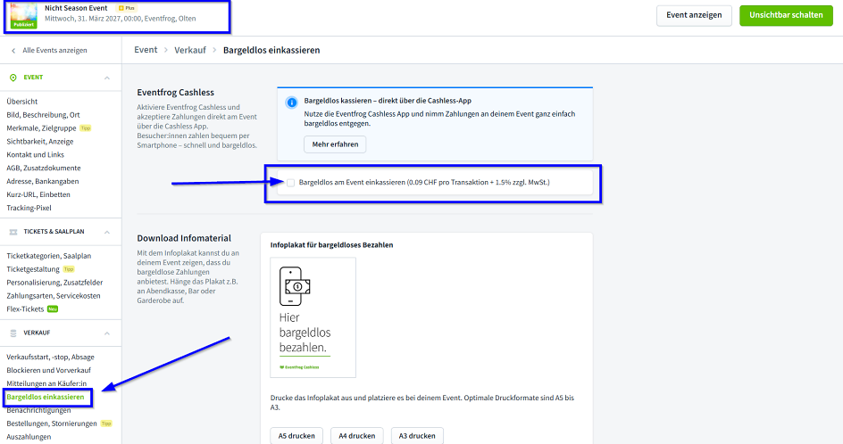Click the Plus badge next to event title
The height and width of the screenshot is (444, 843).
(127, 8)
